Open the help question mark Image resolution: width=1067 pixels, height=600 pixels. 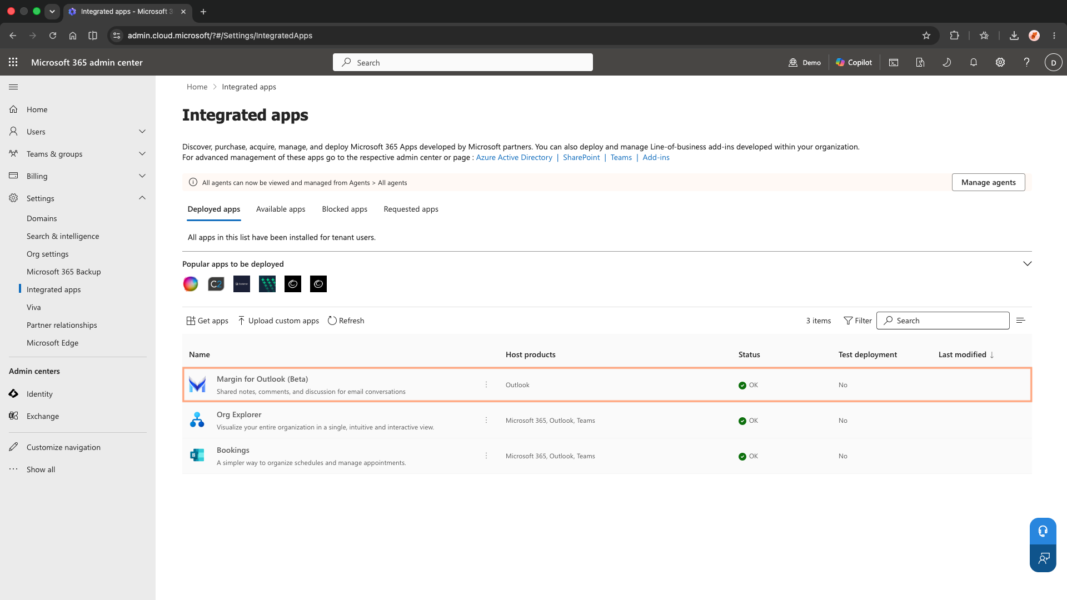(x=1027, y=62)
